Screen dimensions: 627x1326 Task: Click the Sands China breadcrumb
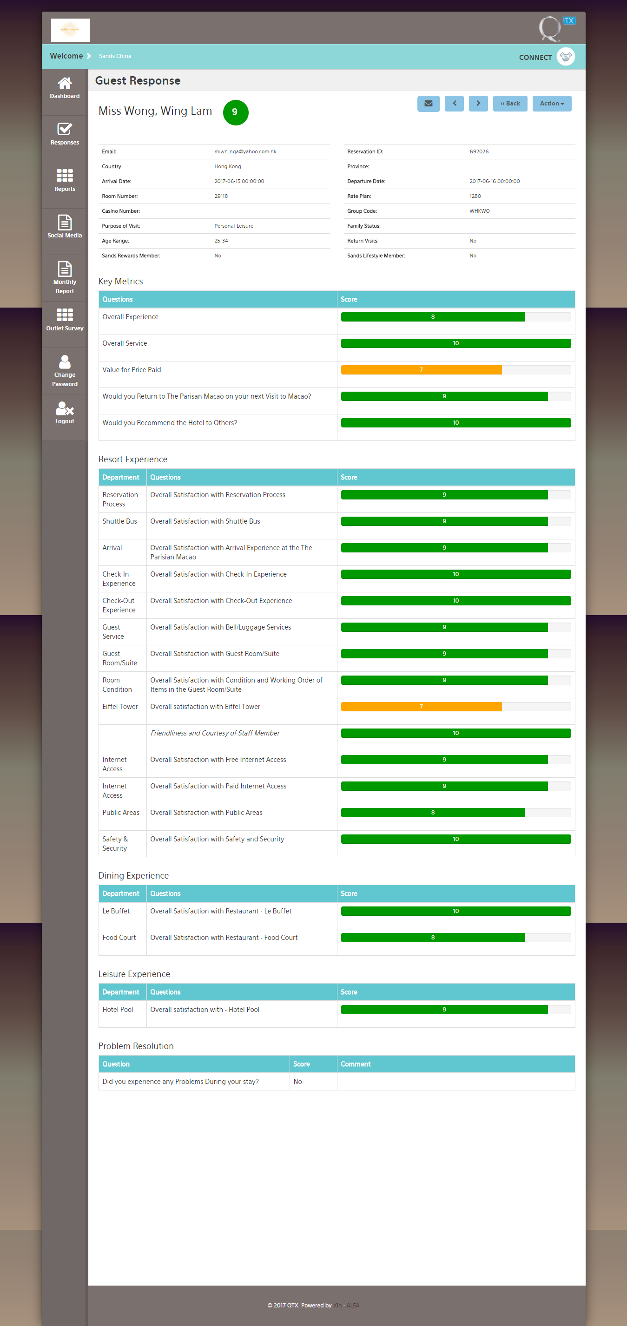point(115,56)
